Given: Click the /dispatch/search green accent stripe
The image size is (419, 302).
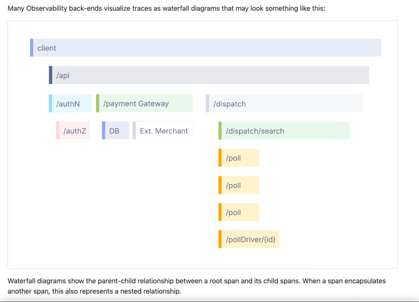Looking at the screenshot, I should point(220,131).
